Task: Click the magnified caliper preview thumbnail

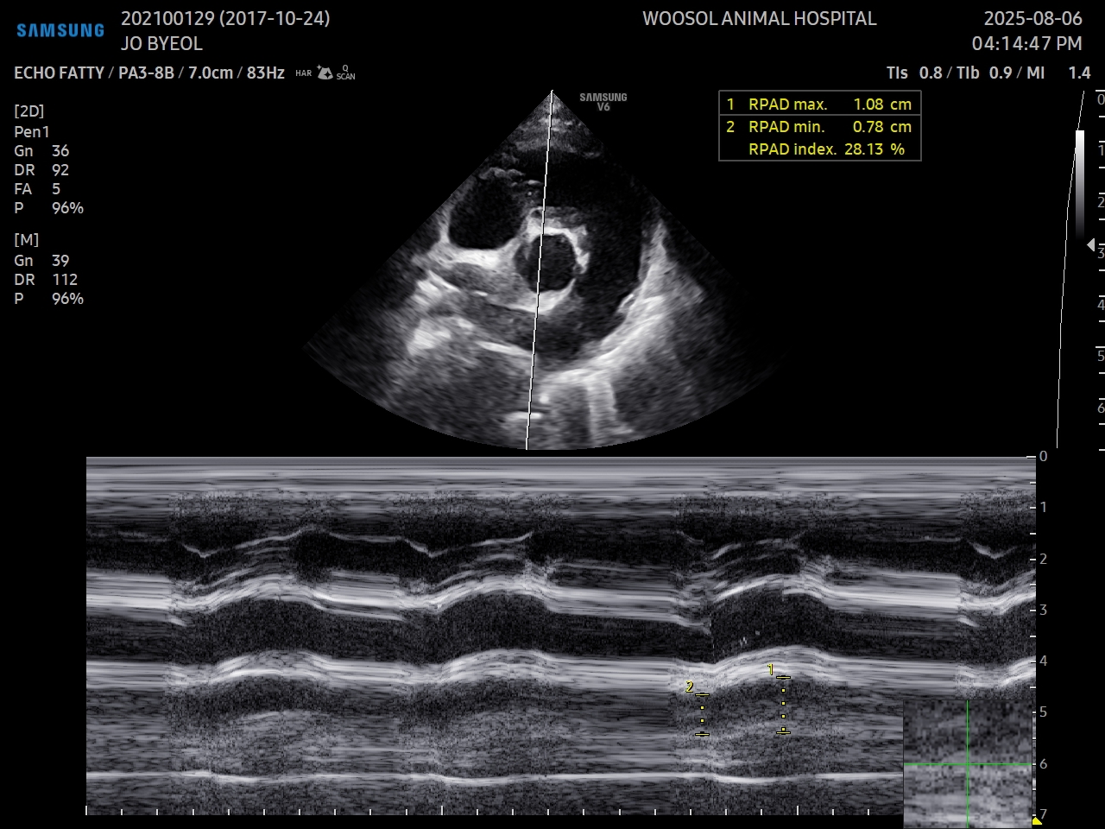Action: (968, 764)
